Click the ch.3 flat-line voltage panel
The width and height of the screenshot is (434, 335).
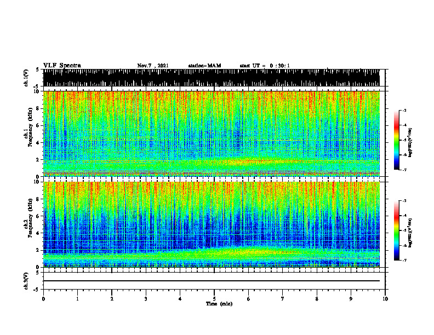point(214,281)
